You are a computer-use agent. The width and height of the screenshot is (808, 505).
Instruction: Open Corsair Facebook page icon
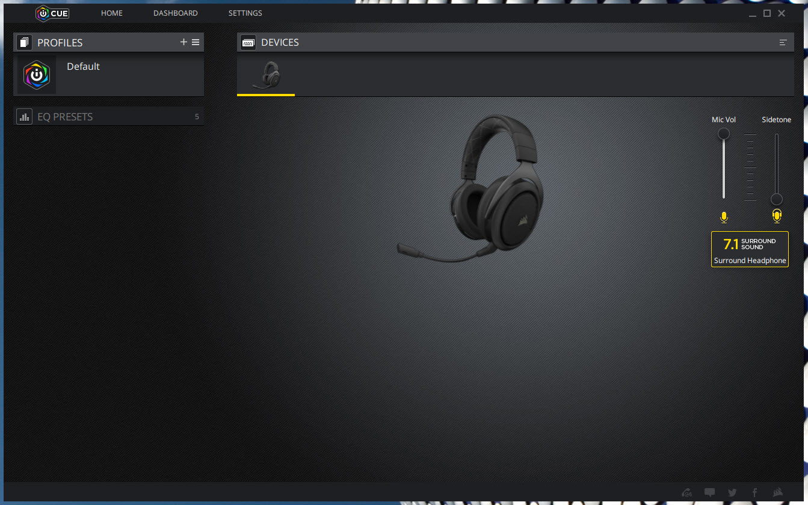[754, 492]
